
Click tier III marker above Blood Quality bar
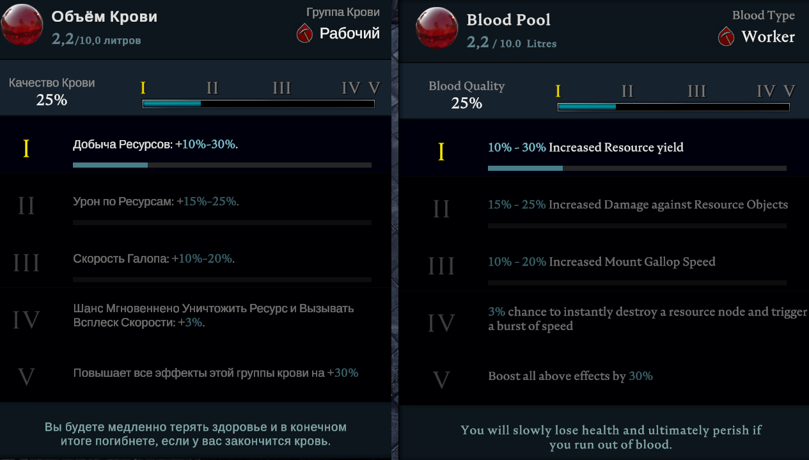(x=696, y=91)
